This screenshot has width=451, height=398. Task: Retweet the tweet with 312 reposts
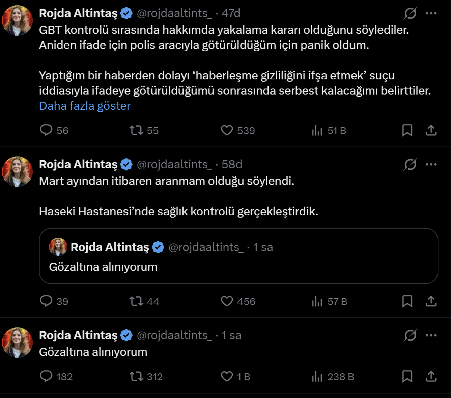[x=136, y=376]
